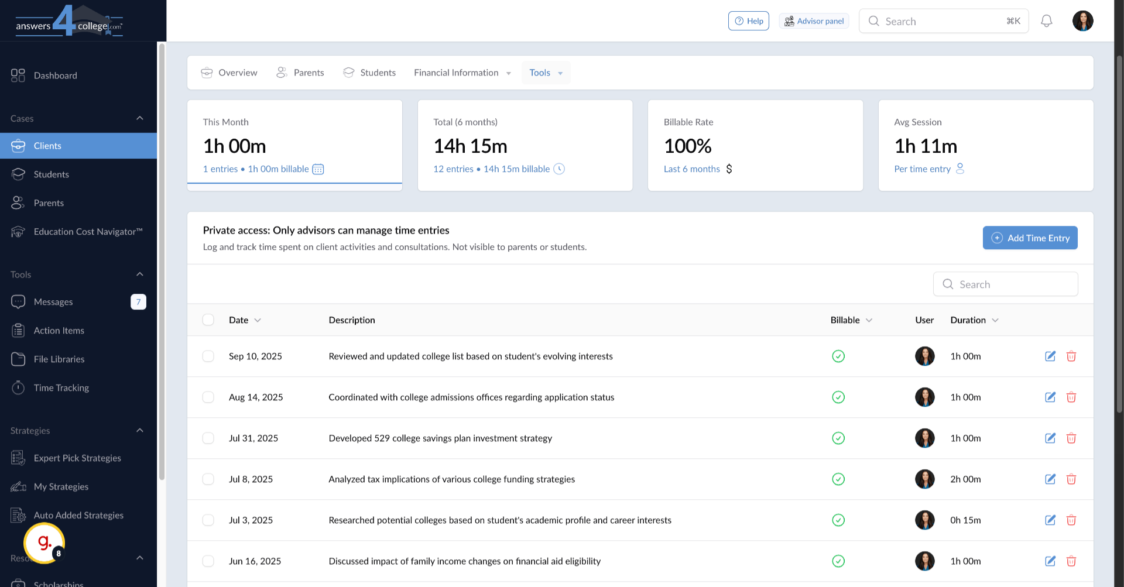1124x587 pixels.
Task: Click the Action Items icon
Action: pyautogui.click(x=18, y=330)
